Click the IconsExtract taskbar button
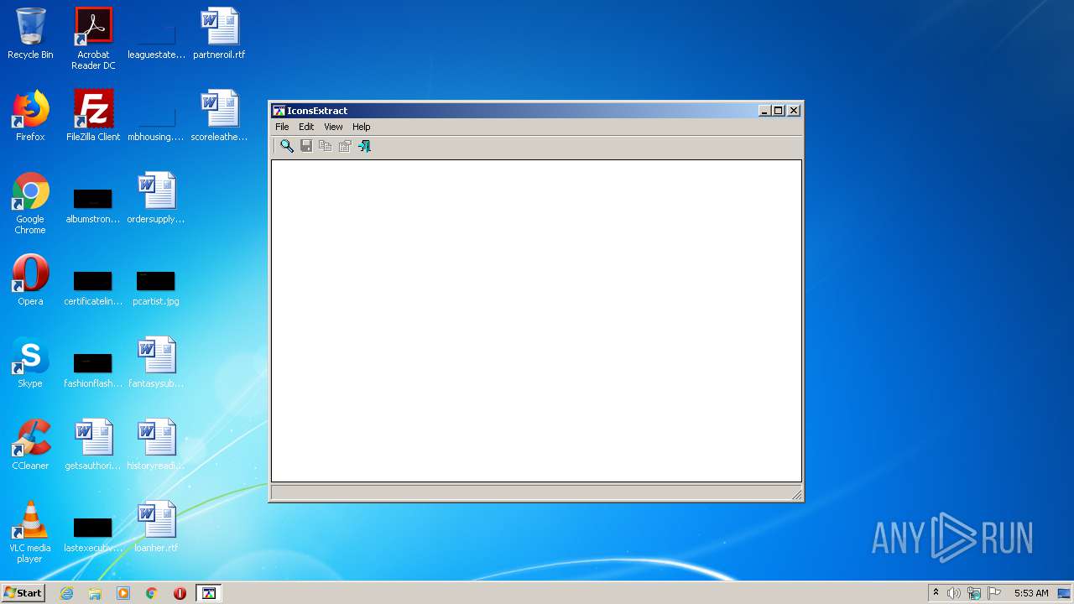The width and height of the screenshot is (1074, 604). [209, 593]
